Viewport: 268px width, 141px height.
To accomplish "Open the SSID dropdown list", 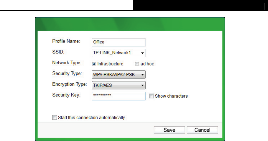I will tap(119, 53).
